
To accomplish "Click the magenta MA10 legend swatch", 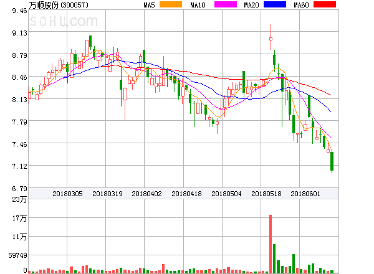I will click(x=226, y=4).
